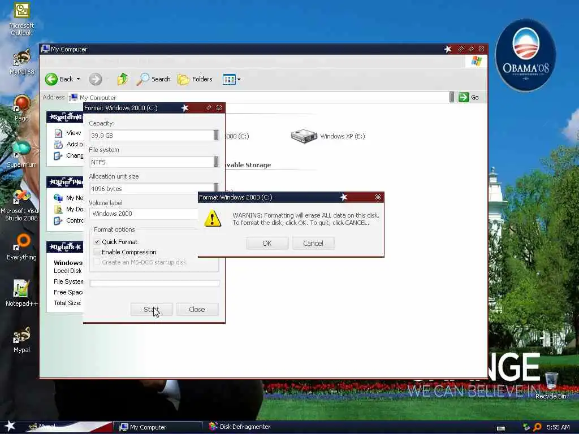Click the star icon in My Computer title bar
The height and width of the screenshot is (434, 579).
tap(448, 49)
